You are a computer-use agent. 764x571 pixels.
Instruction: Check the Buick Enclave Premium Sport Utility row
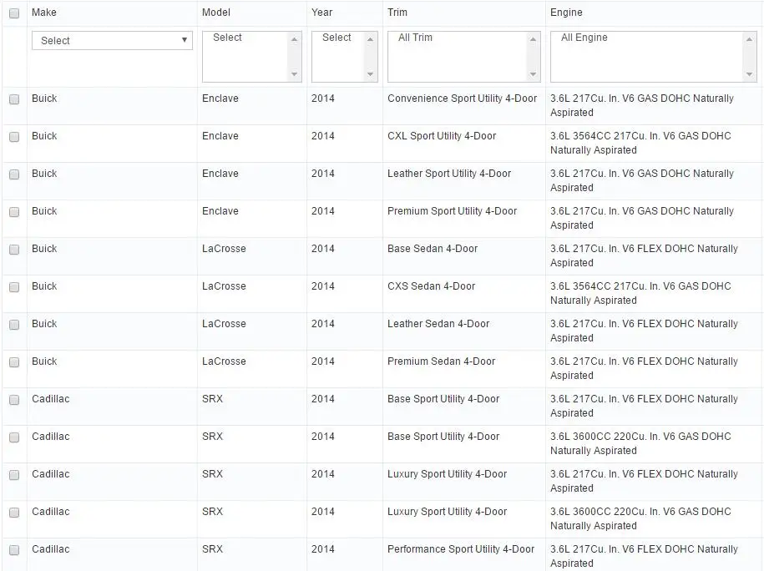click(14, 212)
